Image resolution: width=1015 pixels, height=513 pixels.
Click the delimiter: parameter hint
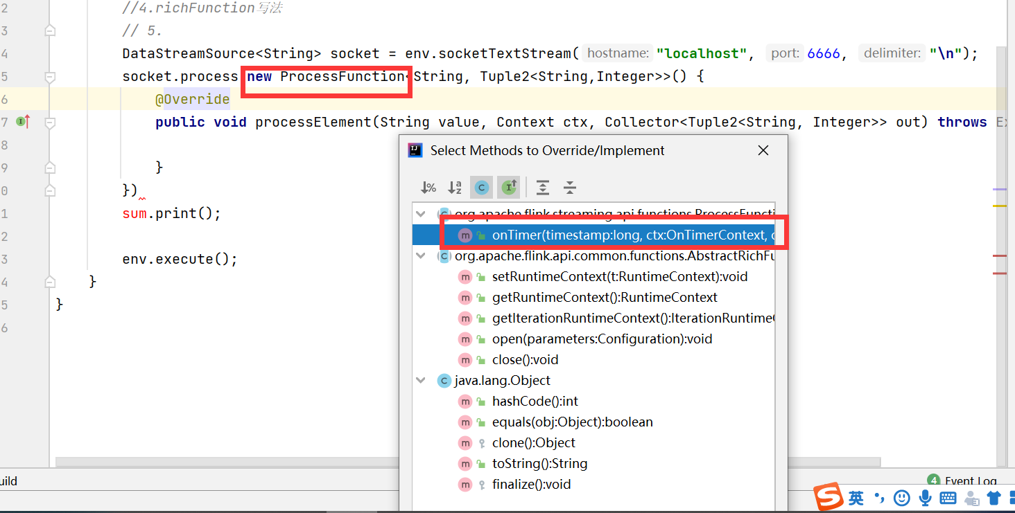tap(892, 53)
